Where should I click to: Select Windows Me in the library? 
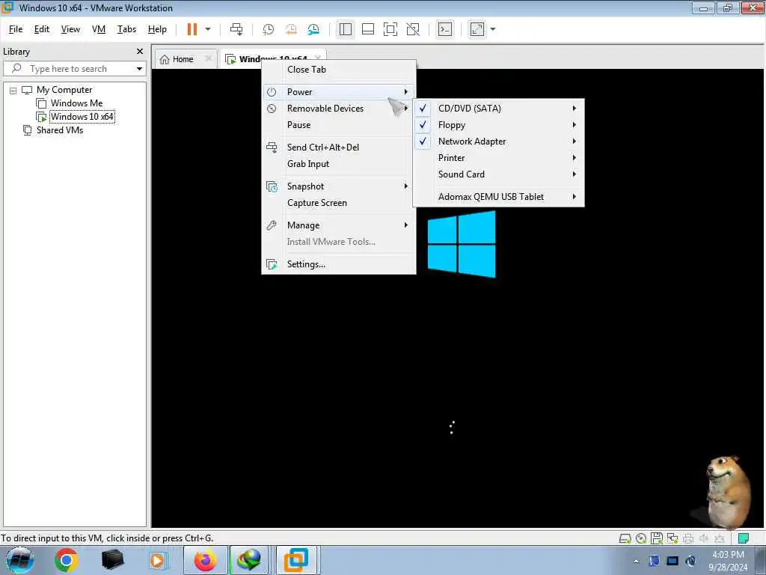pos(77,103)
